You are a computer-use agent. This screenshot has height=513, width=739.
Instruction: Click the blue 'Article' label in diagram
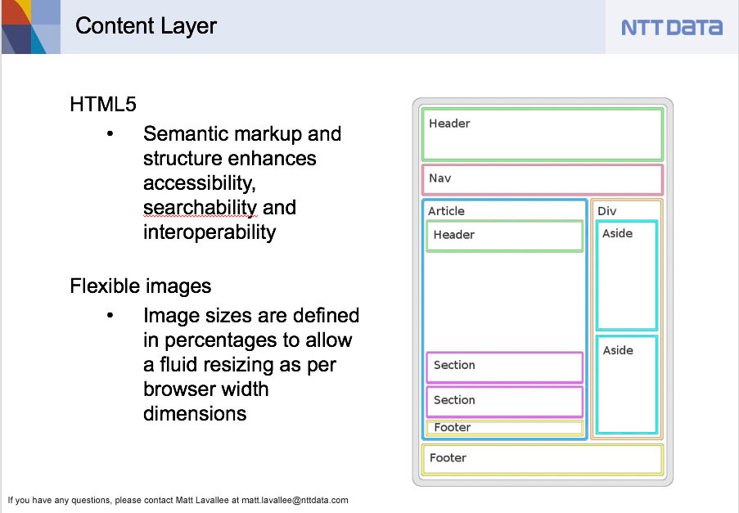[446, 211]
